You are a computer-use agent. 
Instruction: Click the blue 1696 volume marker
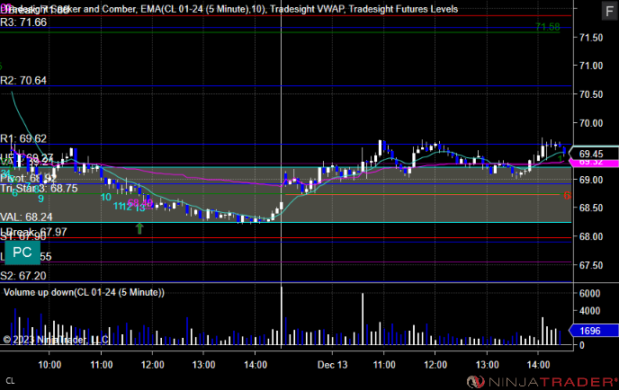[x=594, y=331]
